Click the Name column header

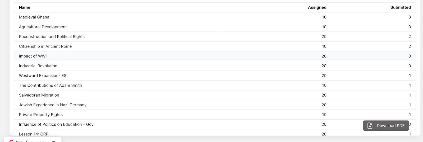coord(25,7)
